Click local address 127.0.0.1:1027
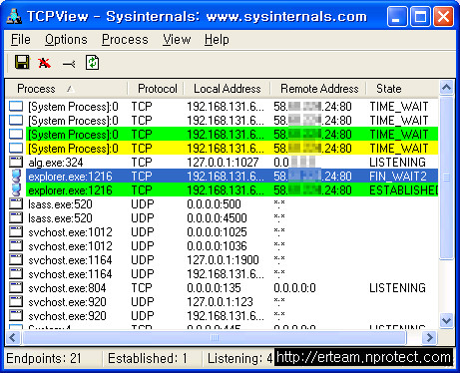Viewport: 460px width, 373px height. (223, 163)
